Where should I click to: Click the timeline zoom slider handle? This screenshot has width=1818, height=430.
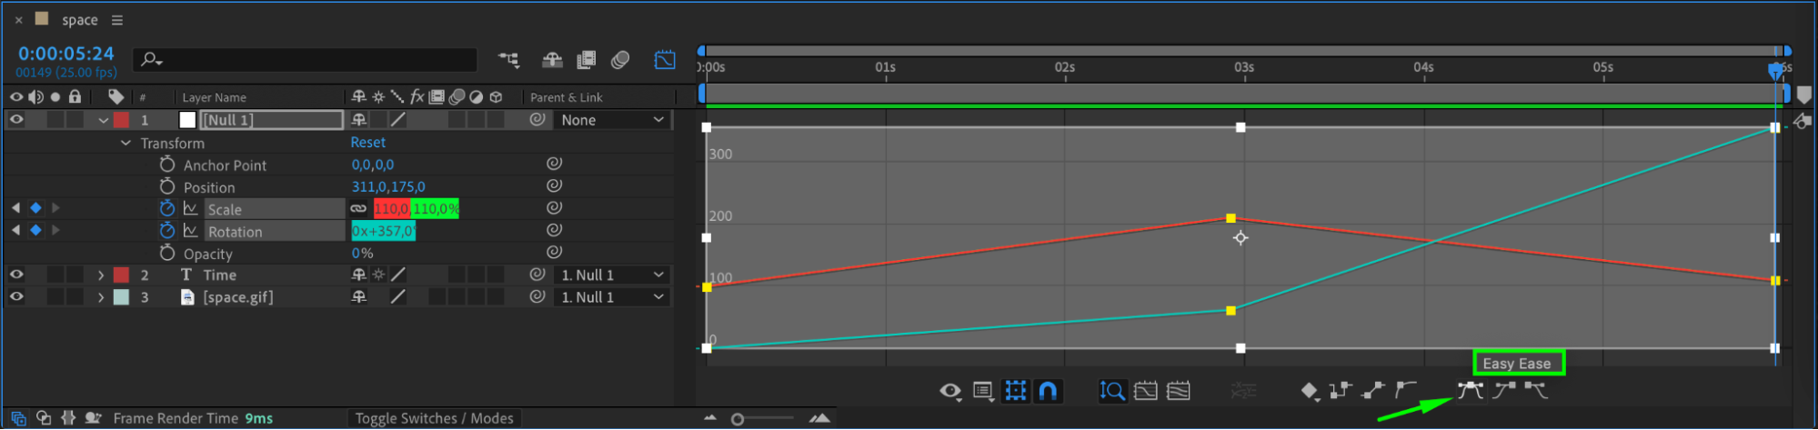click(x=738, y=419)
